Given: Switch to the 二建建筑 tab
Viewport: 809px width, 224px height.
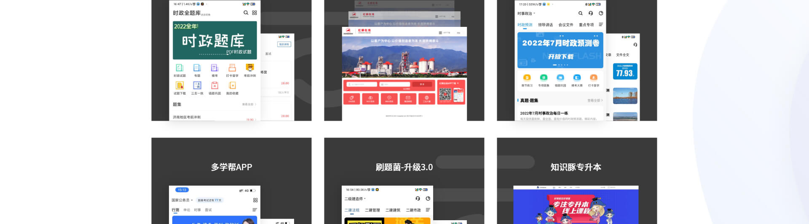Looking at the screenshot, I should tap(393, 210).
